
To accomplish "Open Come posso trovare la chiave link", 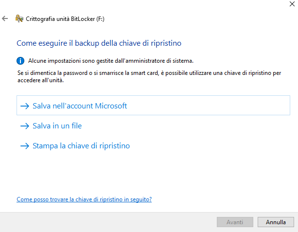I will [84, 199].
